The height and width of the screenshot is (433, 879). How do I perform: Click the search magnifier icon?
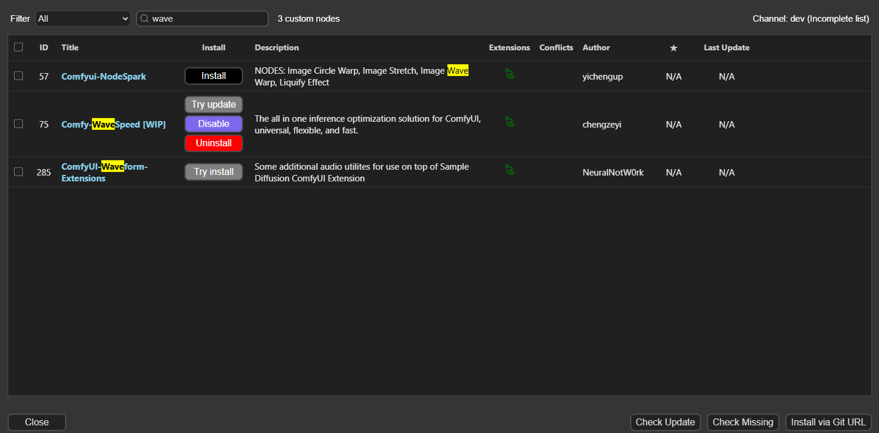tap(144, 19)
